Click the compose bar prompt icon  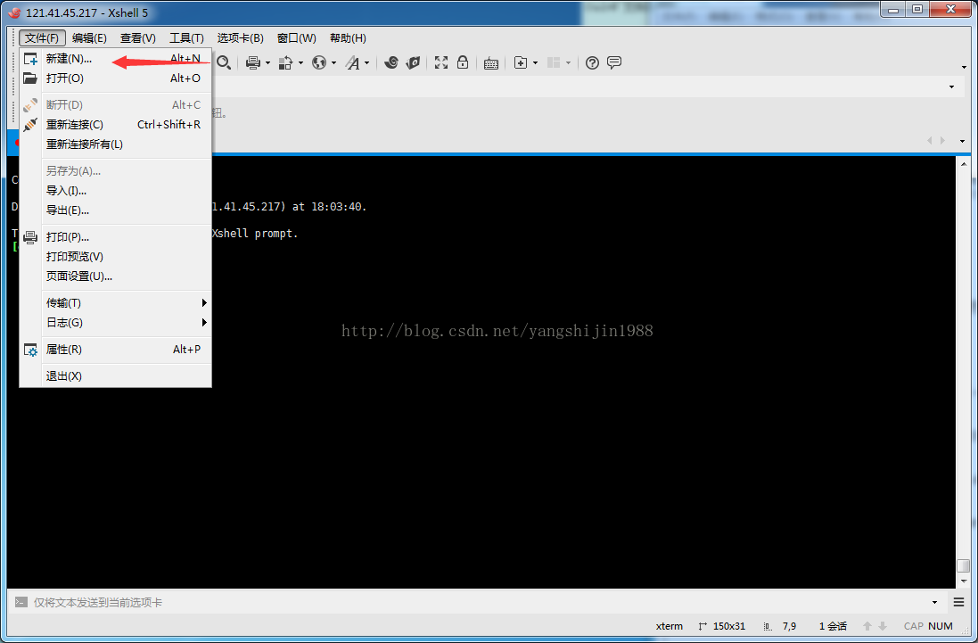click(x=21, y=603)
